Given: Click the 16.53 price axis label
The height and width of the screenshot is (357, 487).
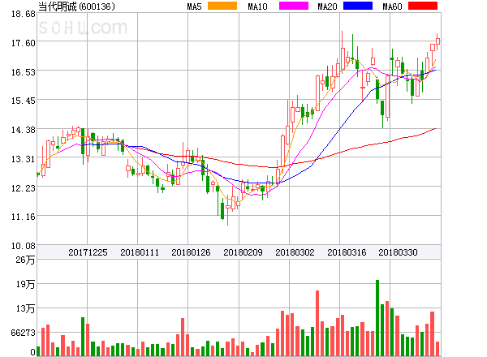Looking at the screenshot, I should [24, 72].
